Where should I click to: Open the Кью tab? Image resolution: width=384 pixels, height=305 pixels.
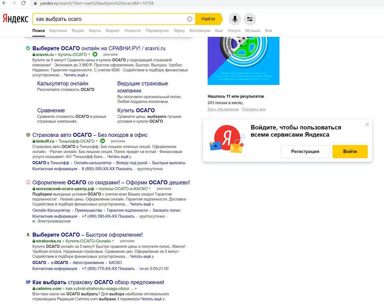click(x=219, y=31)
